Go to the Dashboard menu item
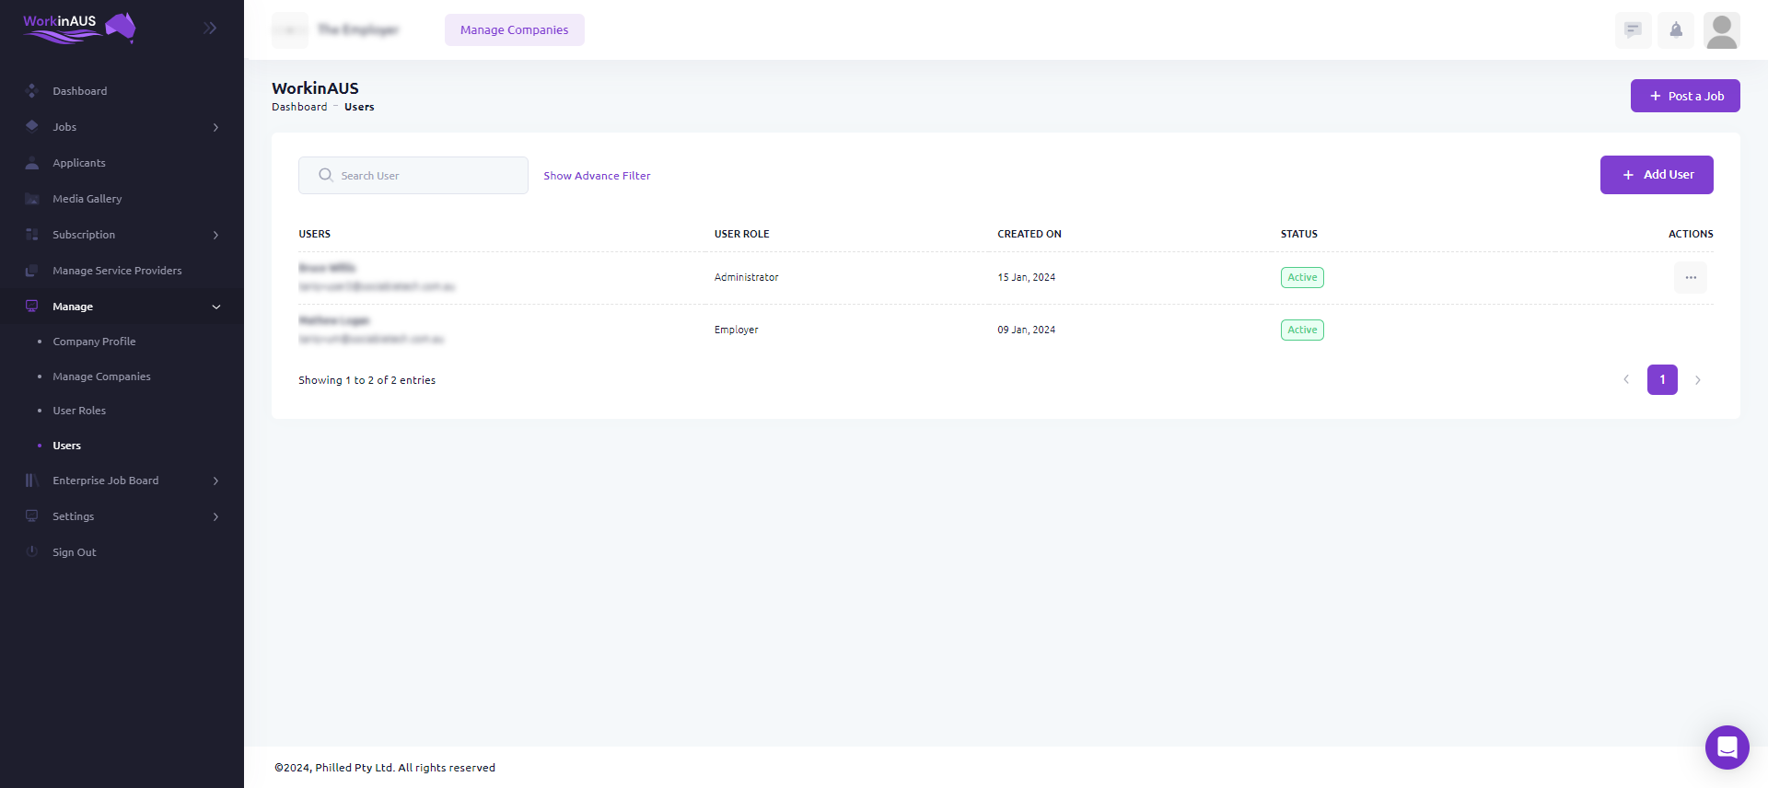Image resolution: width=1768 pixels, height=788 pixels. pos(80,91)
